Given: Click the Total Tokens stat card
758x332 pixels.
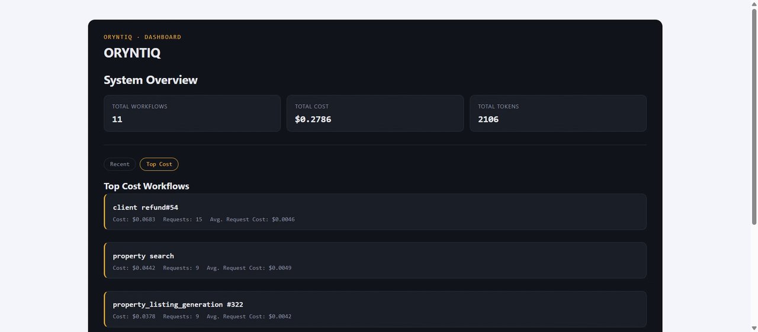Looking at the screenshot, I should (x=558, y=113).
